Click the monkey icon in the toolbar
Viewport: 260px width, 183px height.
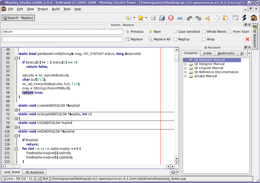254,18
